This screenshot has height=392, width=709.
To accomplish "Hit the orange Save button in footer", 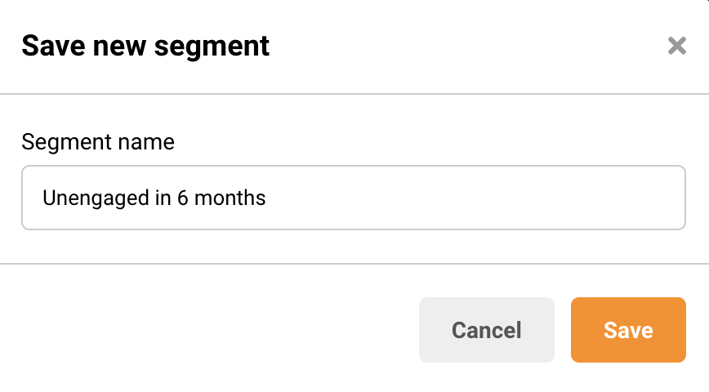I will [x=627, y=330].
